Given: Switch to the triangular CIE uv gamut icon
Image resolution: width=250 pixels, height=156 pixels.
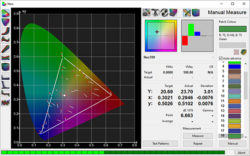Looking at the screenshot, I should [x=6, y=22].
